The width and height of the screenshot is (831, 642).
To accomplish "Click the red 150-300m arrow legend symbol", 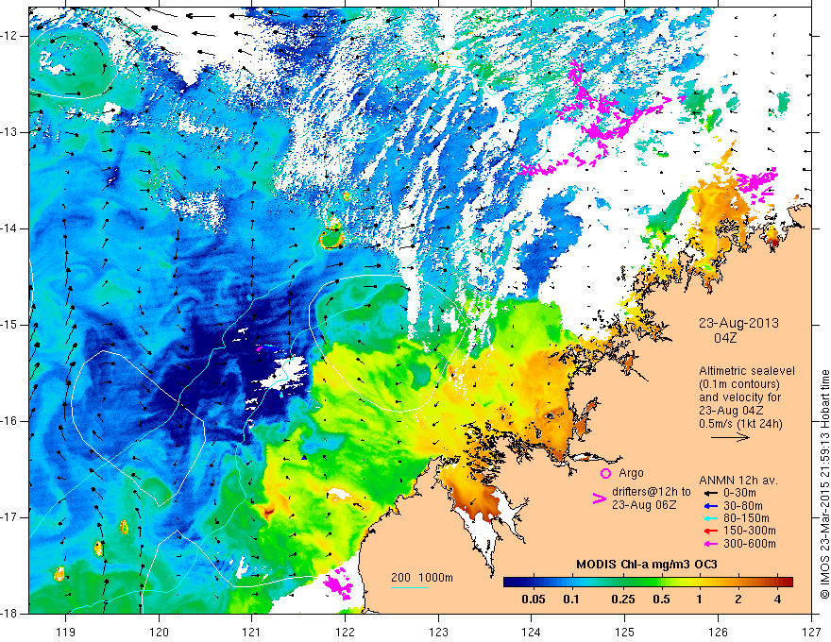I will click(711, 532).
